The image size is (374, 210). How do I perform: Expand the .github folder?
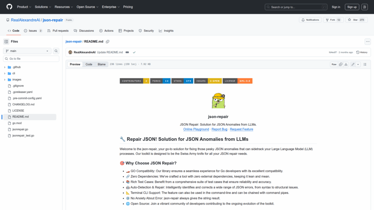pyautogui.click(x=5, y=67)
